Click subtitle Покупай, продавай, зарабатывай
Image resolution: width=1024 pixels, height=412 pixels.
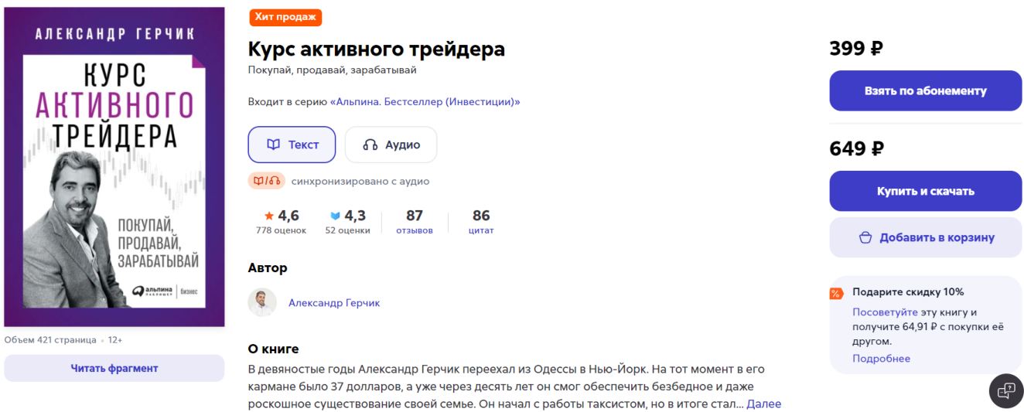coord(333,70)
